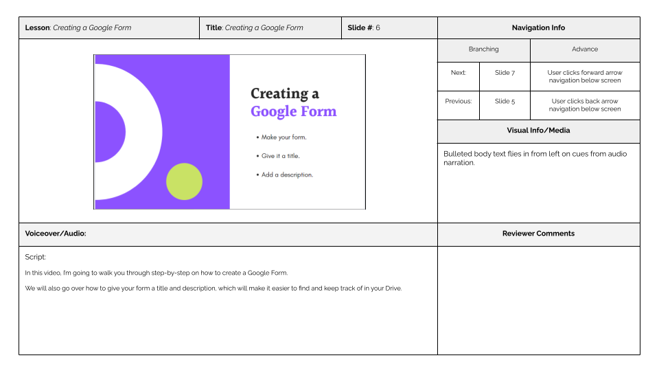
Task: Click the 'Next:' label cell
Action: pyautogui.click(x=459, y=76)
